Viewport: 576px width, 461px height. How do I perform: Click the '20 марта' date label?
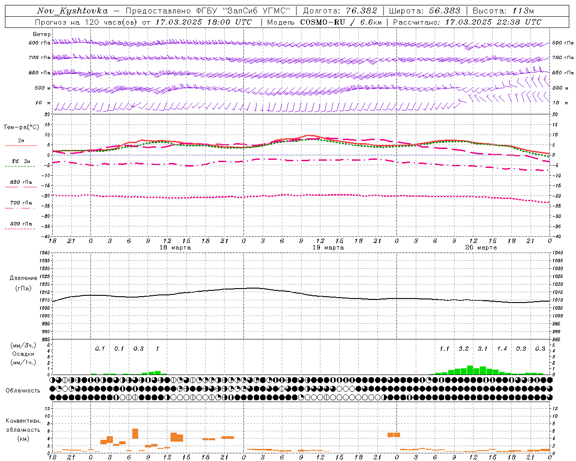(x=481, y=248)
